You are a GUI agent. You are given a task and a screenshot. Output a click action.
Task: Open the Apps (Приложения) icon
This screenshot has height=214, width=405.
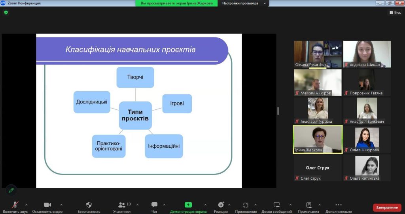[246, 205]
